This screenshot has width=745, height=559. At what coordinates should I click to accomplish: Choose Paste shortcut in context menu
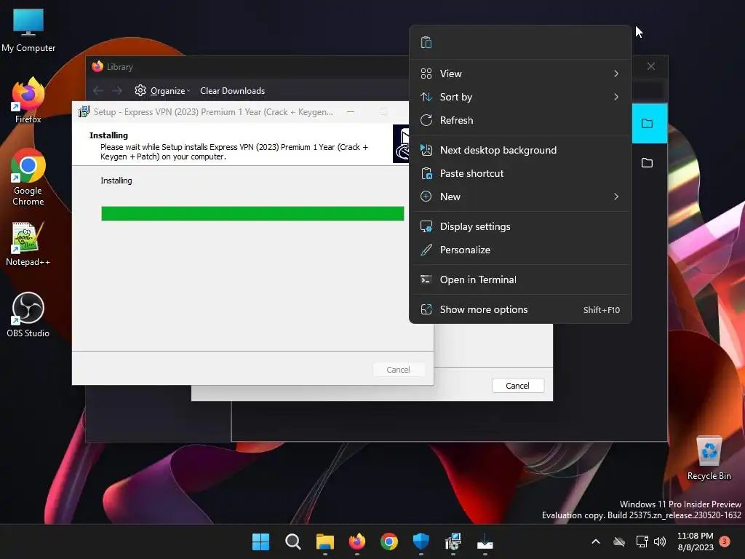(520, 173)
